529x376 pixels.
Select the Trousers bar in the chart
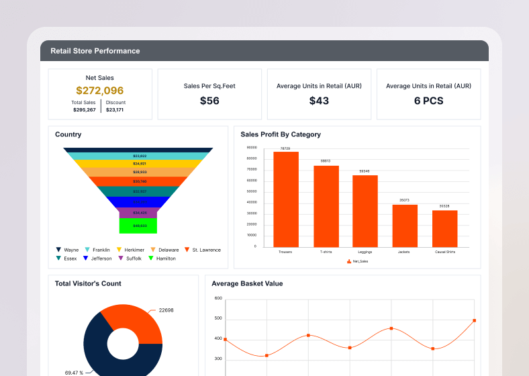tap(286, 199)
